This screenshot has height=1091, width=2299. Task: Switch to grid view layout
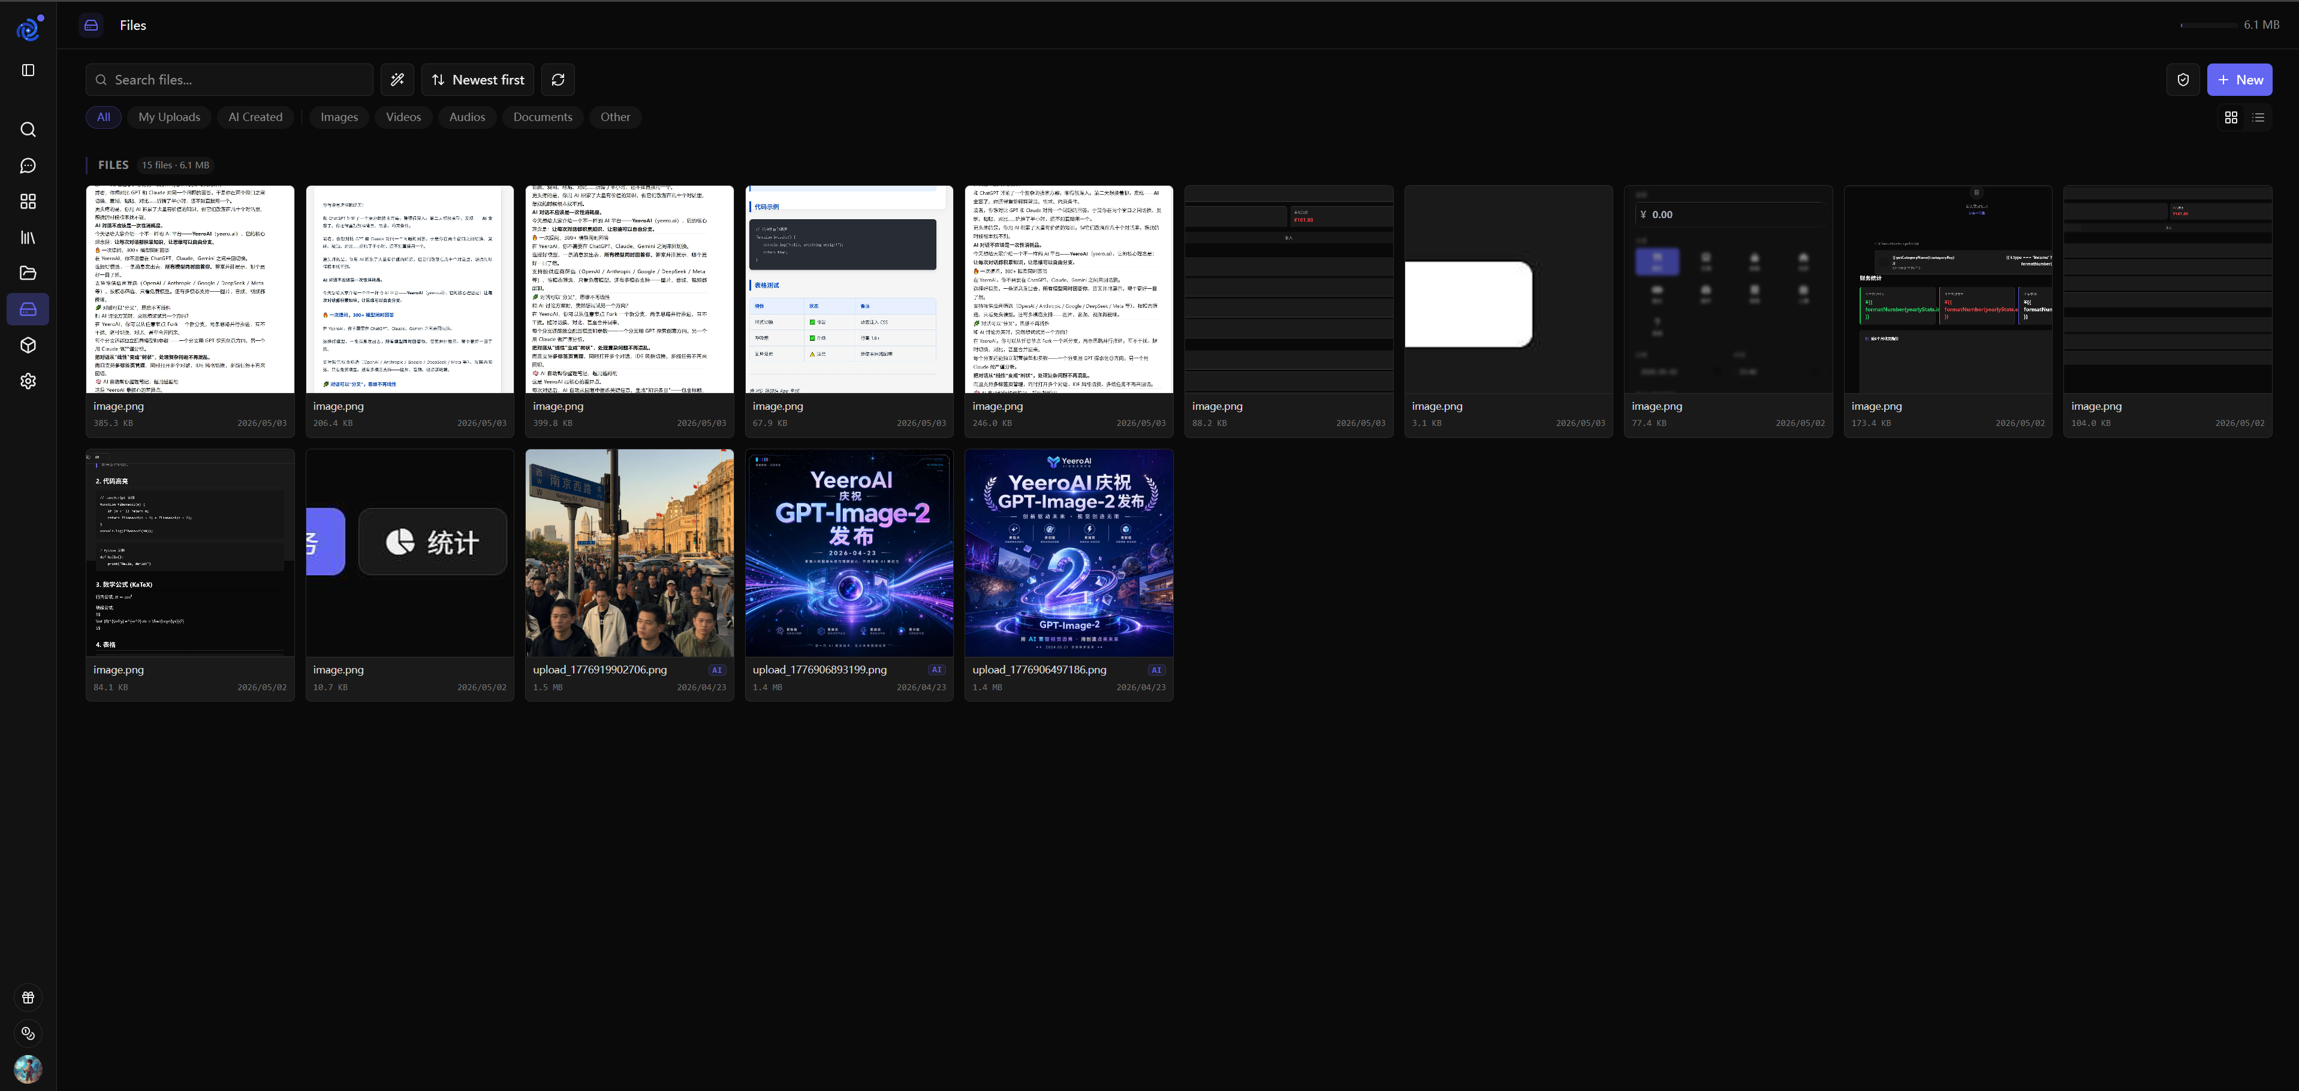(2231, 118)
